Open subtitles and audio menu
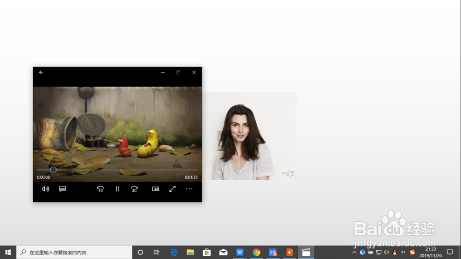 coord(62,189)
